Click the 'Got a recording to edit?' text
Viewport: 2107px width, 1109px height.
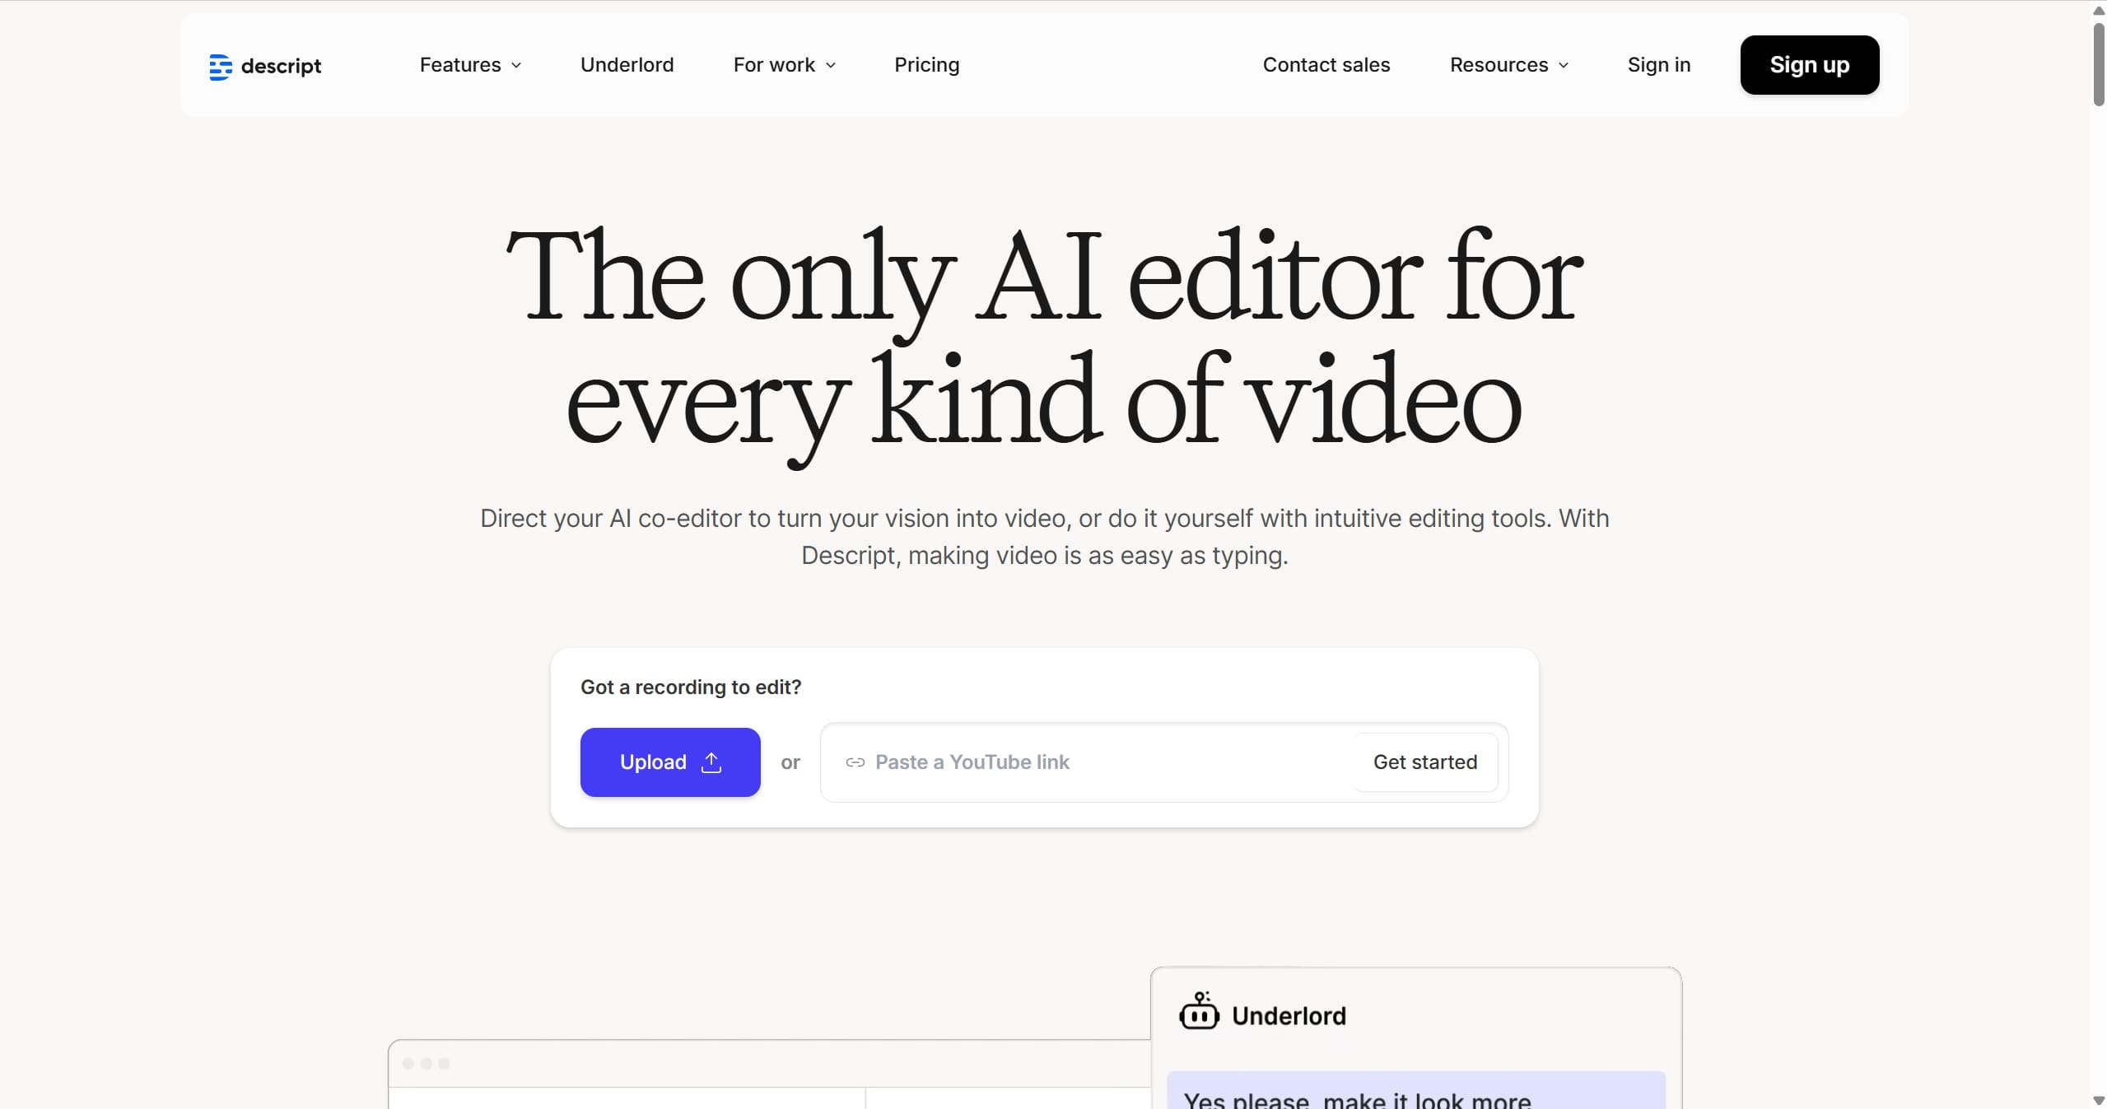pyautogui.click(x=690, y=687)
